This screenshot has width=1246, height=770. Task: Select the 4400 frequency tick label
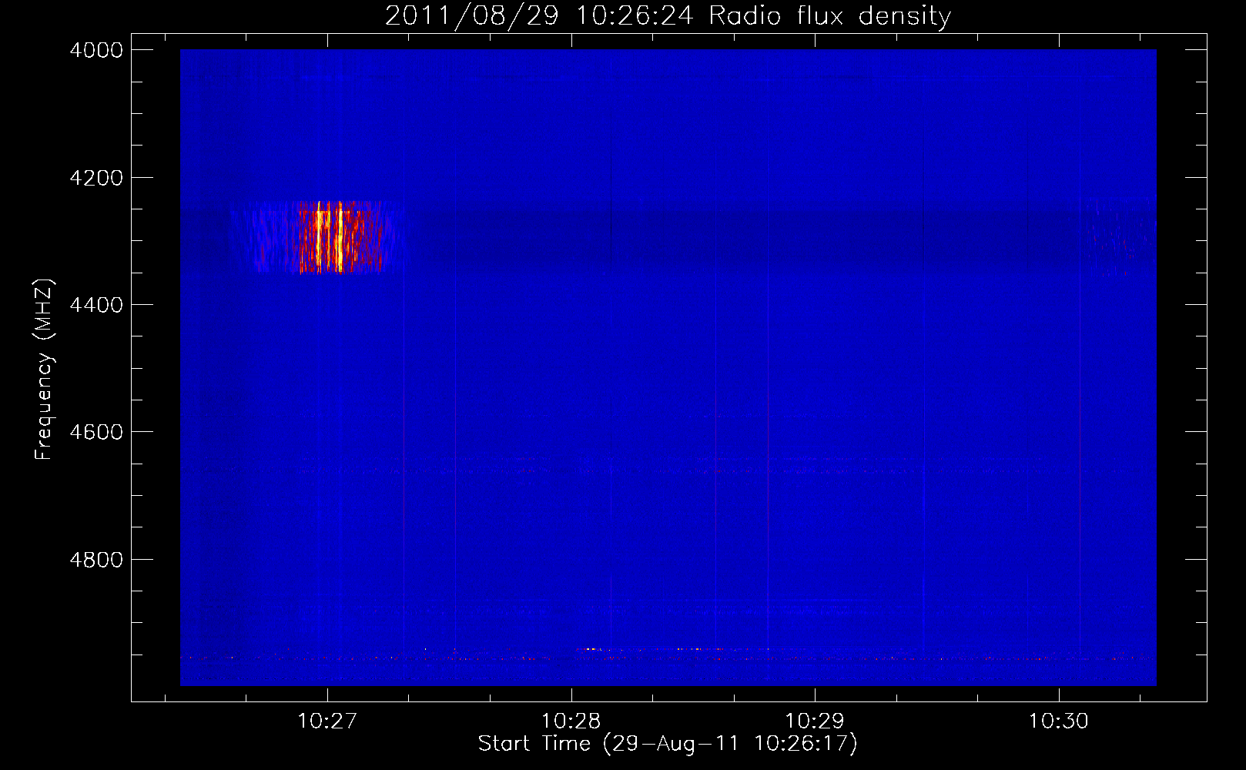click(96, 305)
